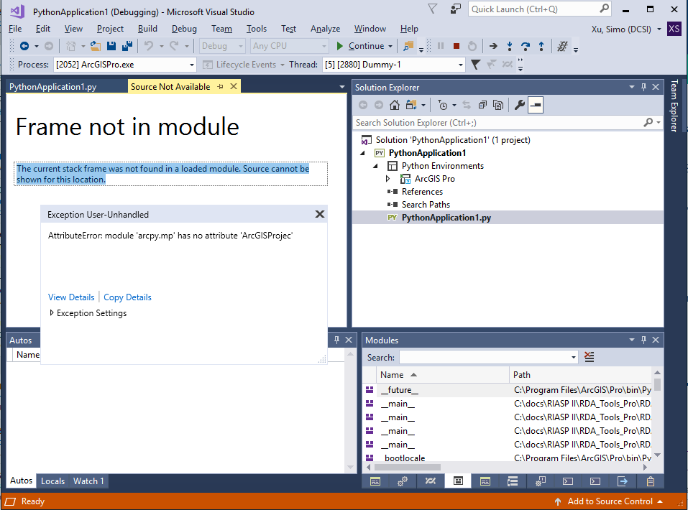Viewport: 688px width, 510px height.
Task: Toggle Preview Selected Items button in Solution Explorer
Action: 536,106
